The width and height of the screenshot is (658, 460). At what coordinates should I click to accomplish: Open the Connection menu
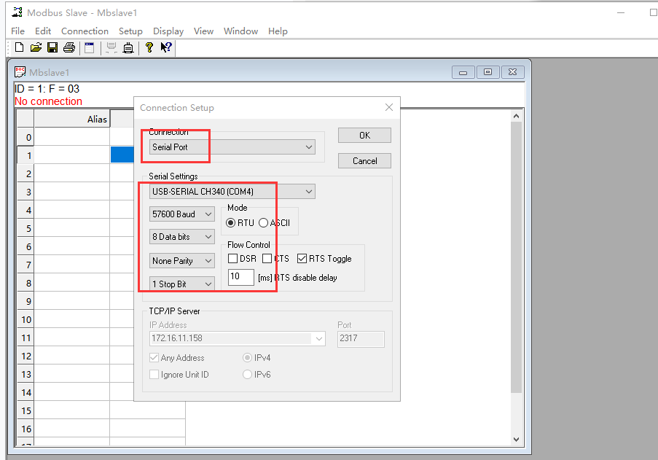point(85,31)
